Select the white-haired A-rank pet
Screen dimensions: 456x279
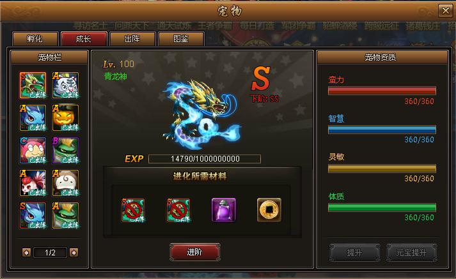[65, 183]
